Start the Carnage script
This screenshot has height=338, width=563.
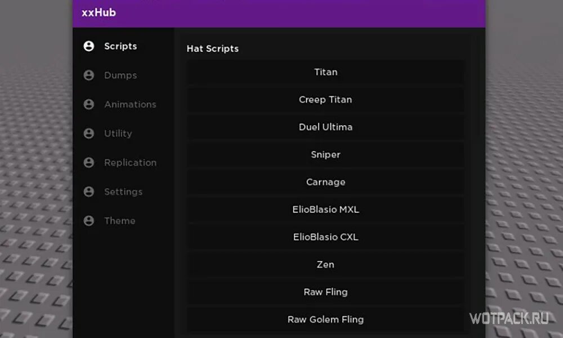[x=325, y=182]
